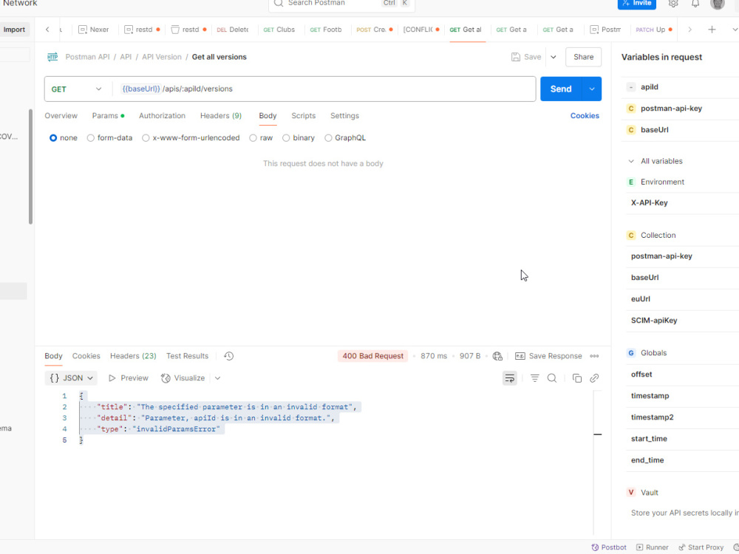Screen dimensions: 739x554
Task: Click HTTP request type icon in breadcrumb
Action: tap(52, 57)
